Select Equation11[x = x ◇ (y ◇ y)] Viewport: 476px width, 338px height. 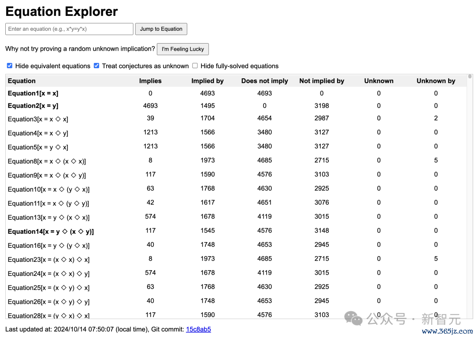[x=48, y=203]
